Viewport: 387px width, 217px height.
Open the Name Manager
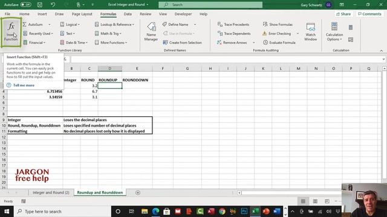click(x=151, y=32)
